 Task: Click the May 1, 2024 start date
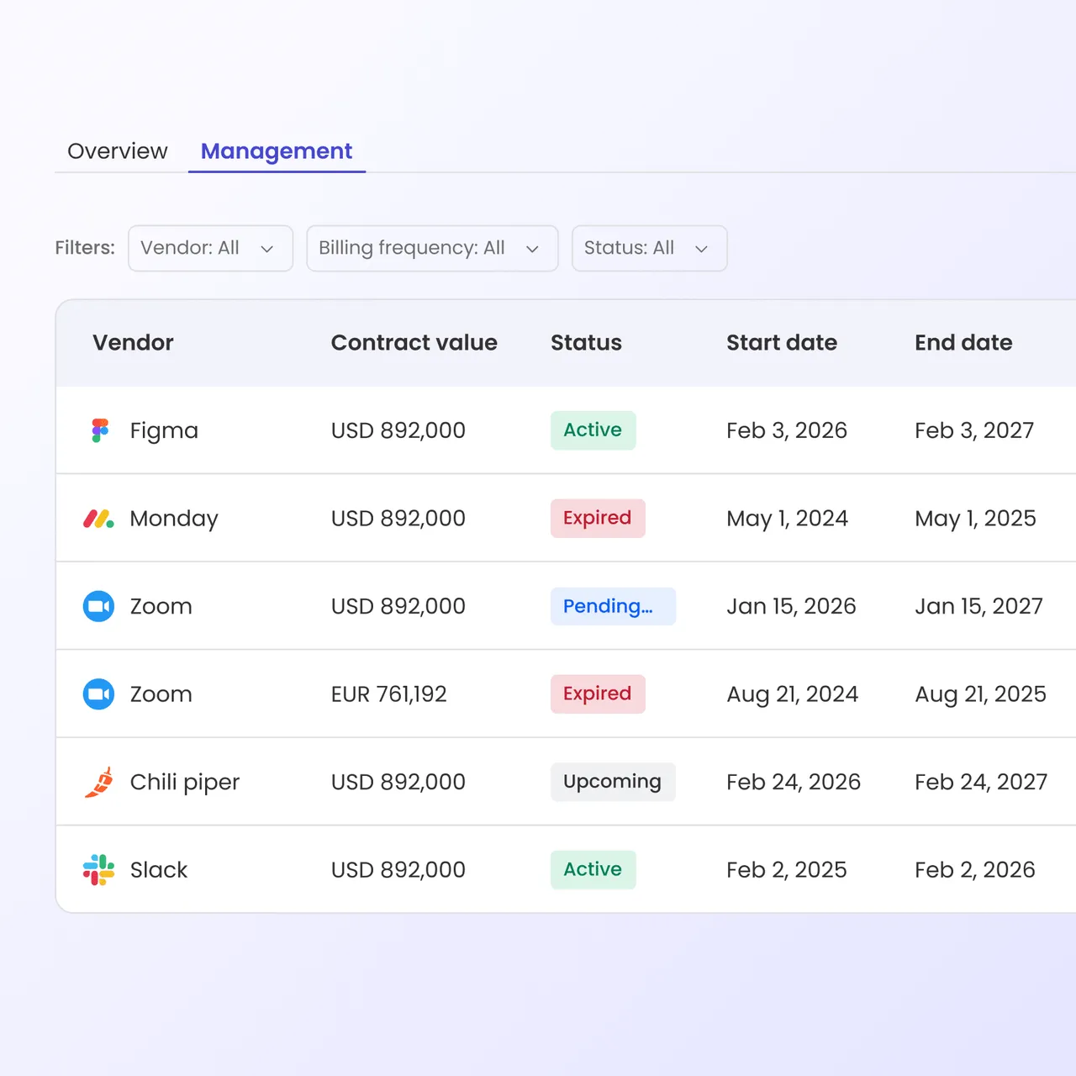coord(788,519)
